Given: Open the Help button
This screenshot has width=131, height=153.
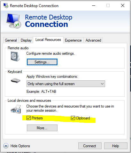Looking at the screenshot, I should [116, 146].
